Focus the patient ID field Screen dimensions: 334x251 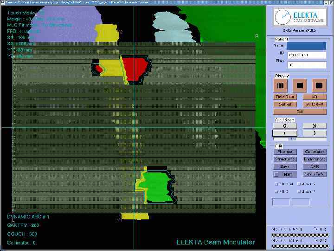click(x=307, y=55)
